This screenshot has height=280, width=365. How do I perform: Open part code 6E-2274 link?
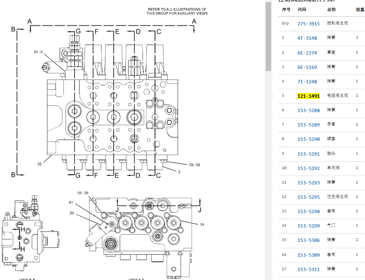(307, 53)
